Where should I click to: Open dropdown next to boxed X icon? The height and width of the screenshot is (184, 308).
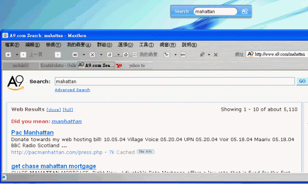click(101, 54)
